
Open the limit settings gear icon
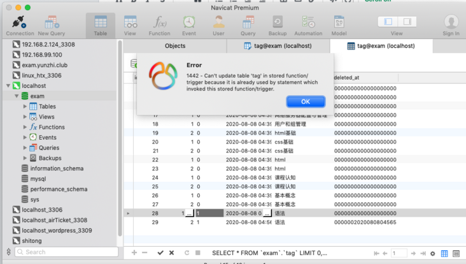(433, 254)
